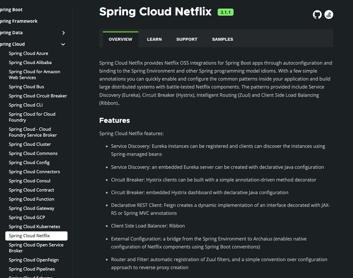
Task: Open Spring Cloud Gateway in sidebar
Action: [32, 208]
